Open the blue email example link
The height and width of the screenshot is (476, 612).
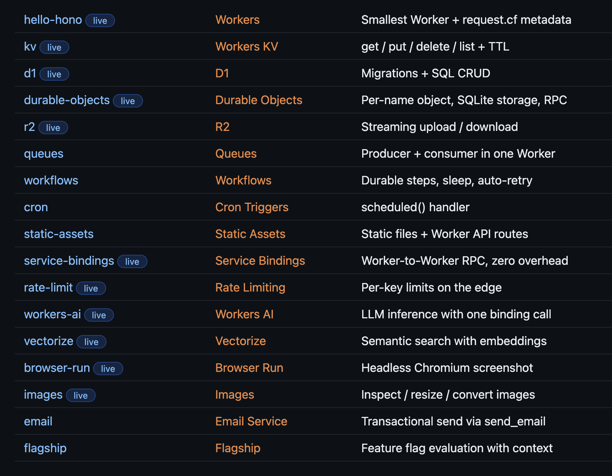click(x=38, y=421)
